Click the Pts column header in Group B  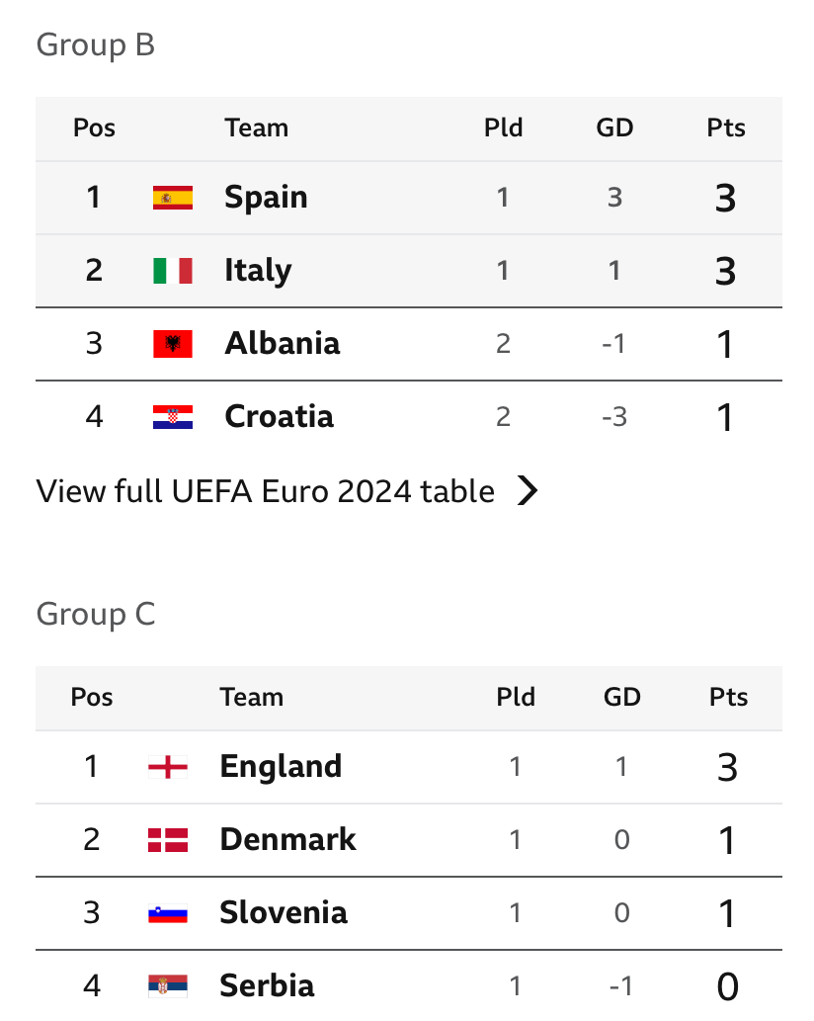pos(726,128)
